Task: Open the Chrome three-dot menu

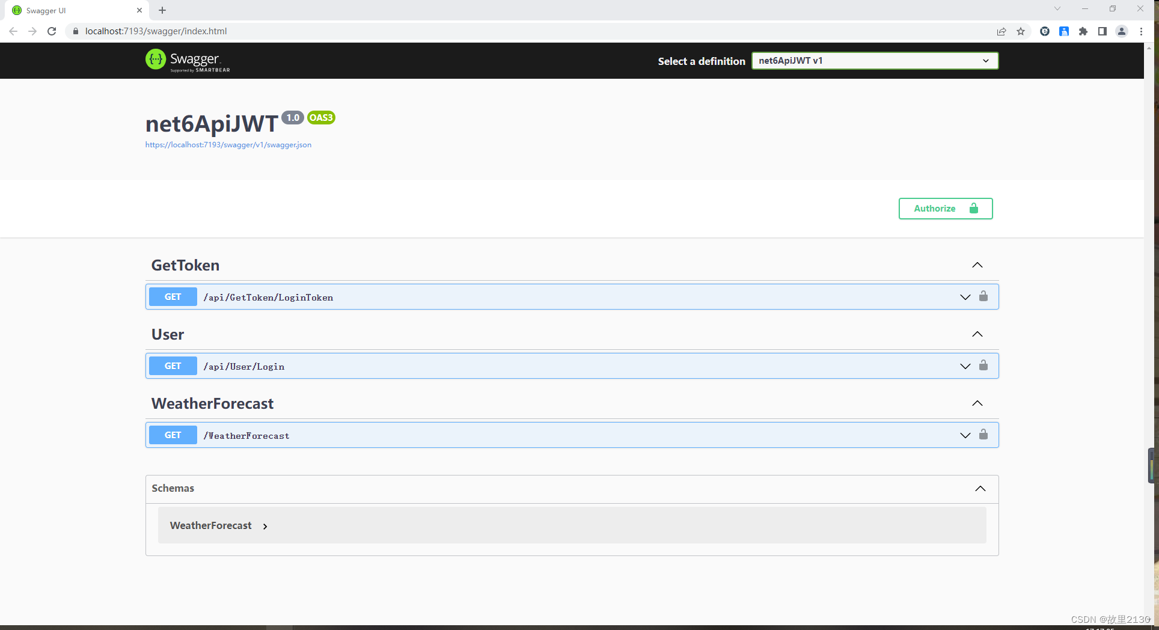Action: click(1141, 31)
